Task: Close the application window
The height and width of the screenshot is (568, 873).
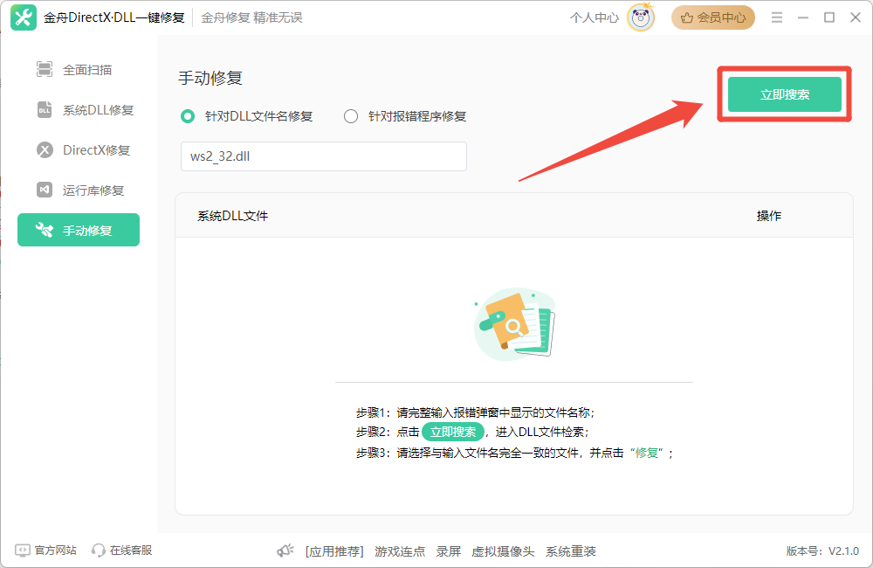Action: [856, 17]
